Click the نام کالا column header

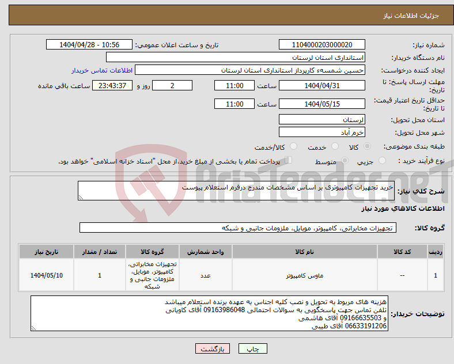point(305,252)
